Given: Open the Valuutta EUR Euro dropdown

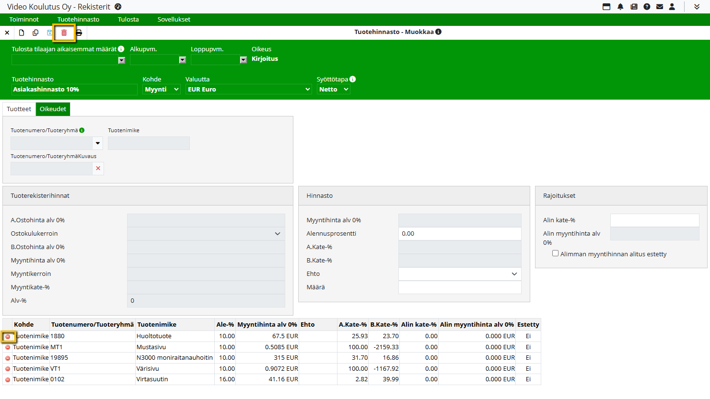Looking at the screenshot, I should click(x=248, y=90).
